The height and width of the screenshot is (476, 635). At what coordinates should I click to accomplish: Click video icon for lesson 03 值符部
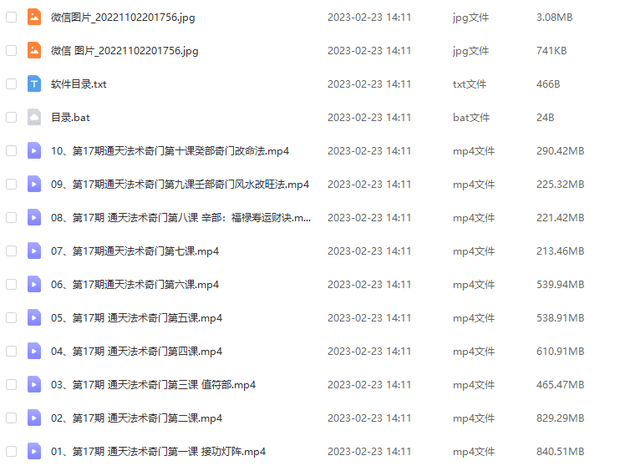(34, 384)
